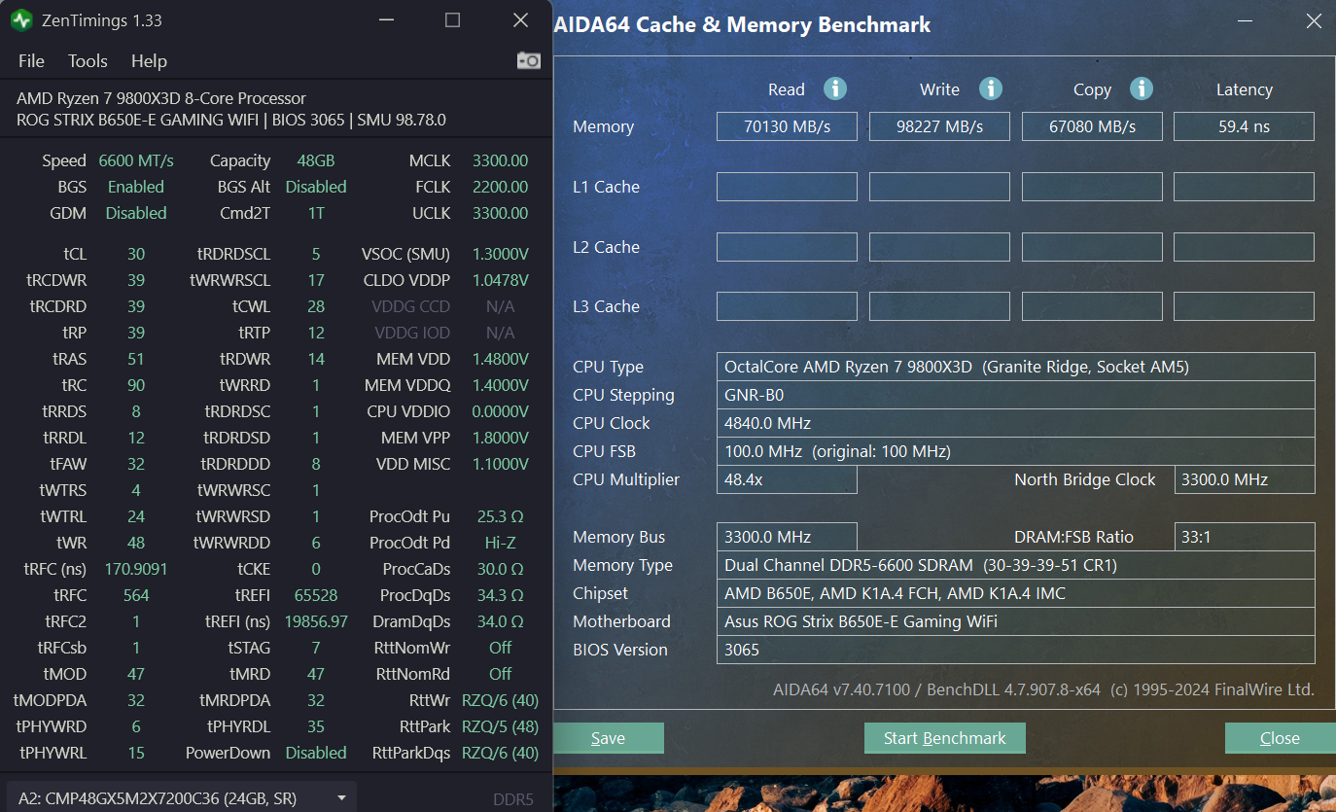
Task: Click the Motherboard Asus ROG Strix field
Action: tap(1015, 621)
